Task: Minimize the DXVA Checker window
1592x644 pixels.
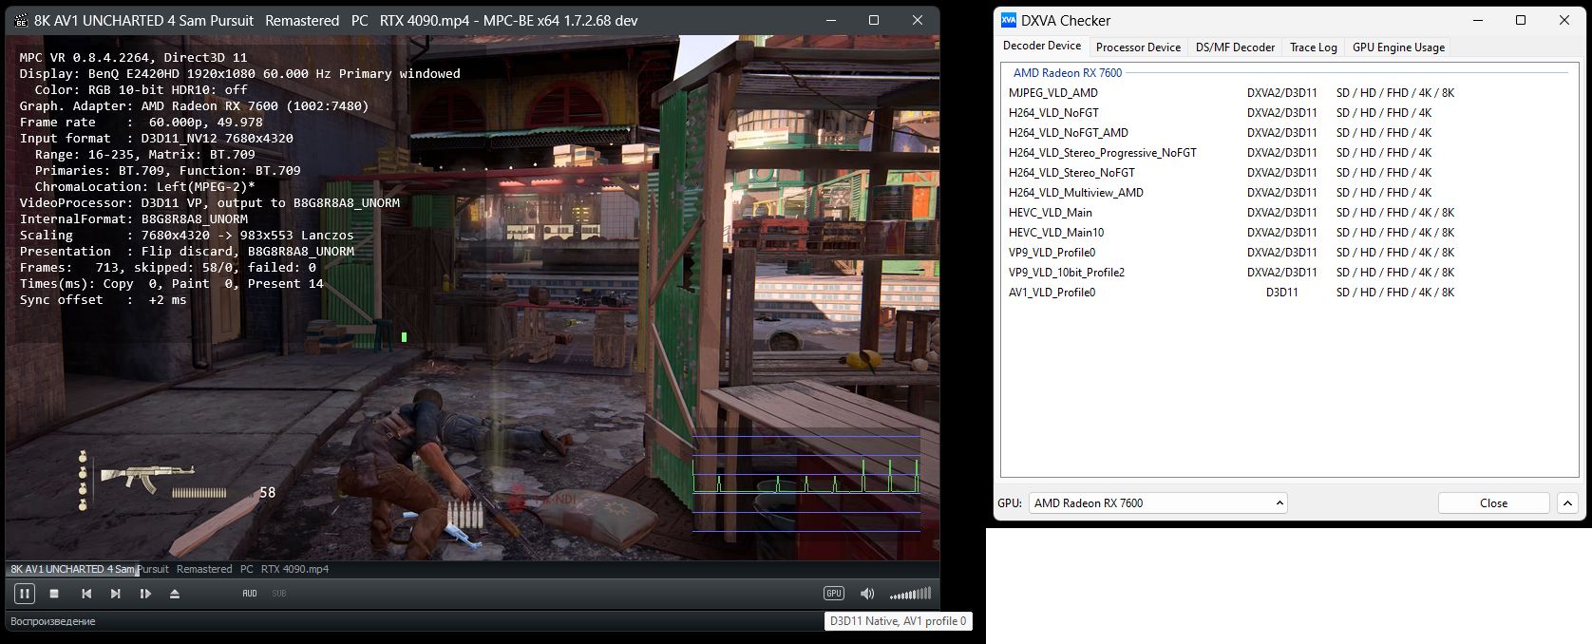Action: (x=1478, y=20)
